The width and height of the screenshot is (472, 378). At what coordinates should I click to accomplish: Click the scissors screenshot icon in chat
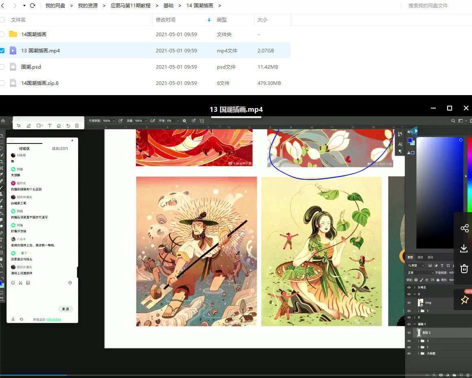(x=20, y=282)
